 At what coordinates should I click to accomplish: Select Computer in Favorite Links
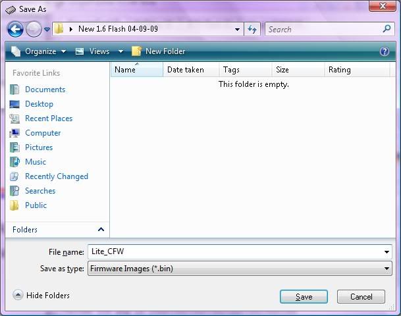[x=43, y=133]
